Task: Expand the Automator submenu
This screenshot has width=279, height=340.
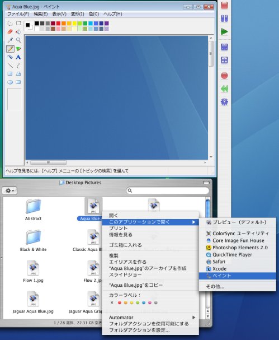Action: (150, 318)
